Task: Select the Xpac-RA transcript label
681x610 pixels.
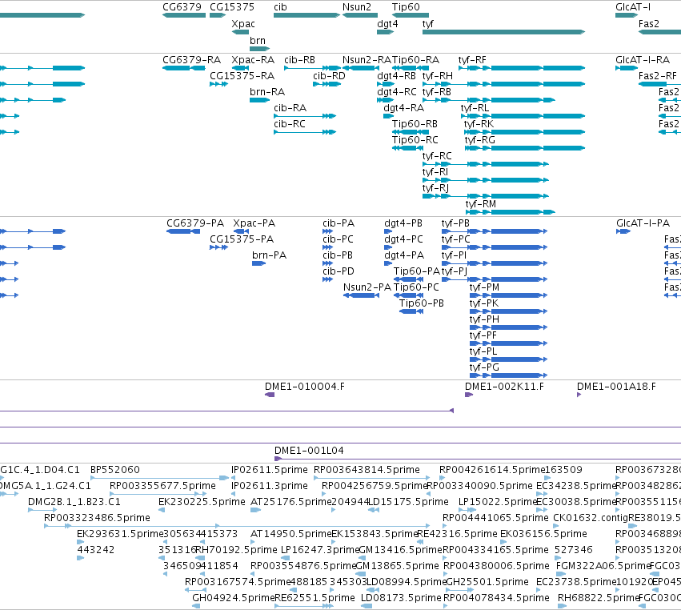Action: tap(253, 60)
